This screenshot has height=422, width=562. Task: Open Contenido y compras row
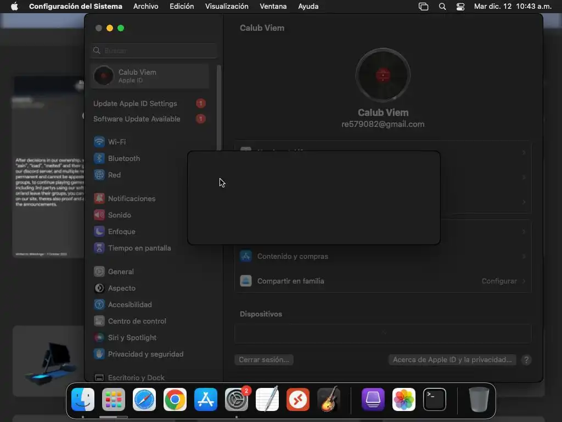(x=383, y=256)
